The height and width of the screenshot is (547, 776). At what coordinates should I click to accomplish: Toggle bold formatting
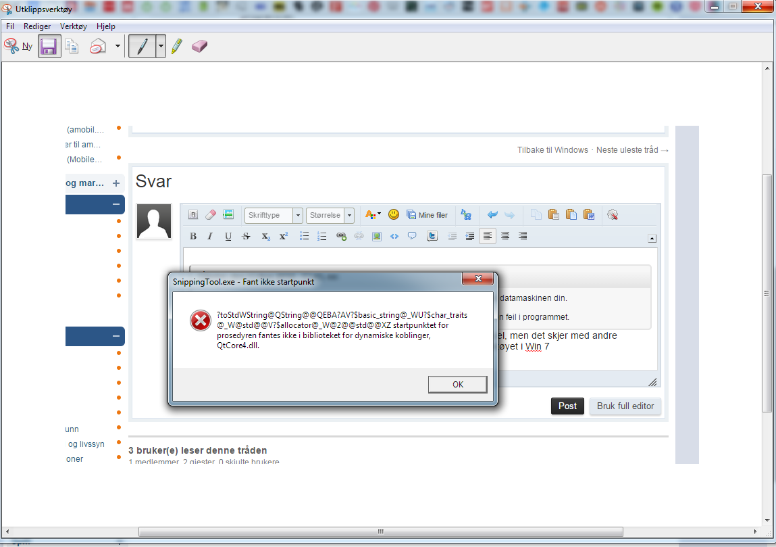tap(193, 237)
